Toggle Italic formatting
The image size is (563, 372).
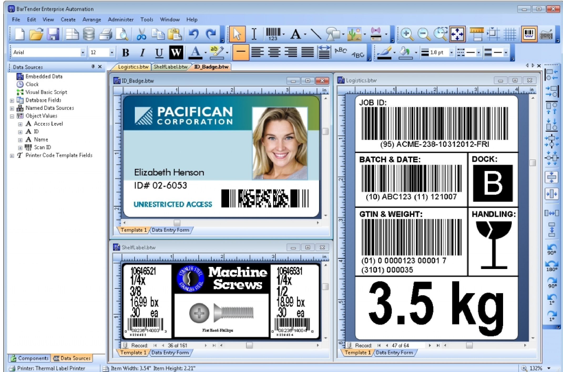[x=142, y=53]
